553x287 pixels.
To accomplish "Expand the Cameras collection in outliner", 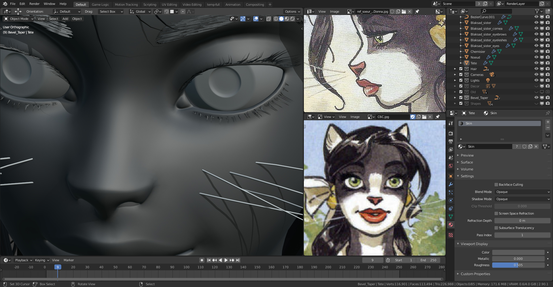I will pos(455,74).
